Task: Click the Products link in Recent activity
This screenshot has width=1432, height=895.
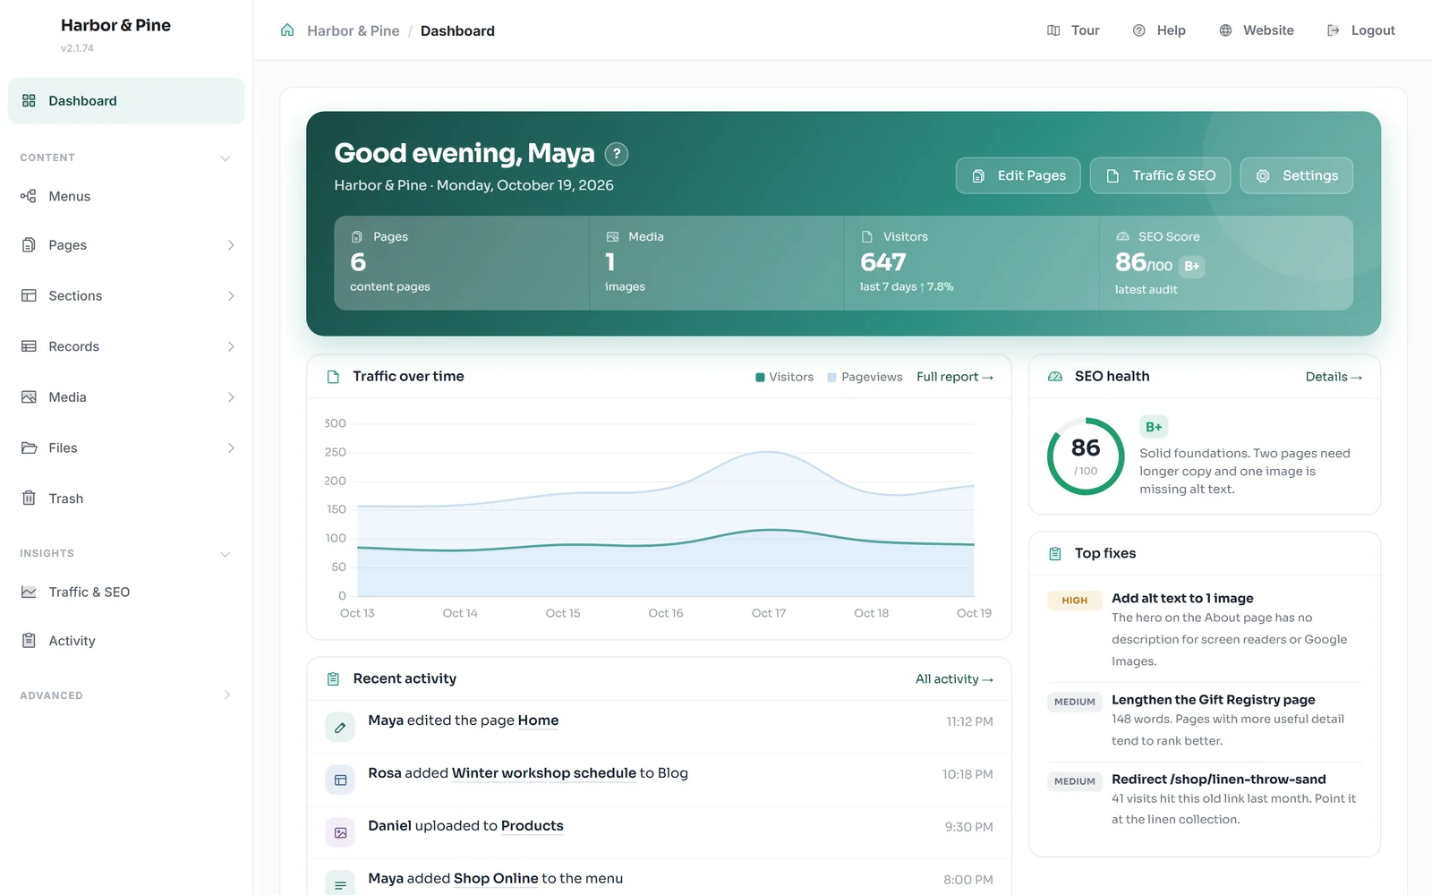Action: [x=533, y=826]
